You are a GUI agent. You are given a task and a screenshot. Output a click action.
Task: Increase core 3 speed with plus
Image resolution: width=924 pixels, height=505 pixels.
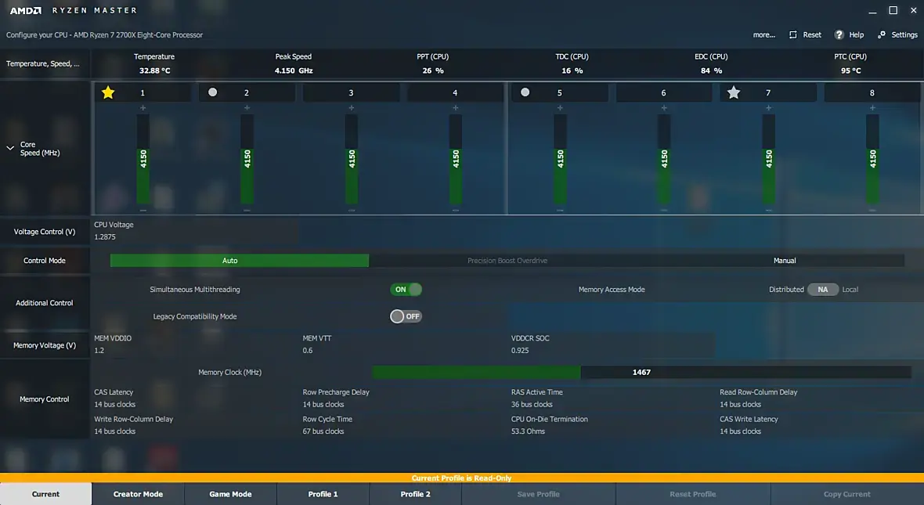[352, 108]
